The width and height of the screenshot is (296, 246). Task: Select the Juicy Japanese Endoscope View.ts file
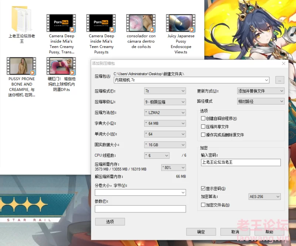coord(181,23)
